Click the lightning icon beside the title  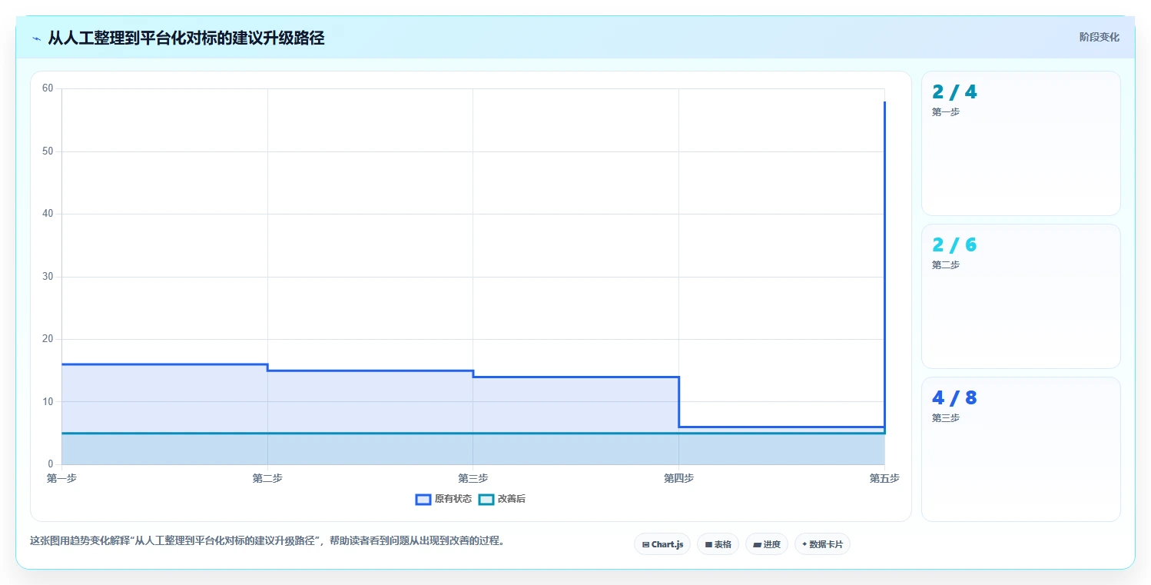click(x=36, y=38)
